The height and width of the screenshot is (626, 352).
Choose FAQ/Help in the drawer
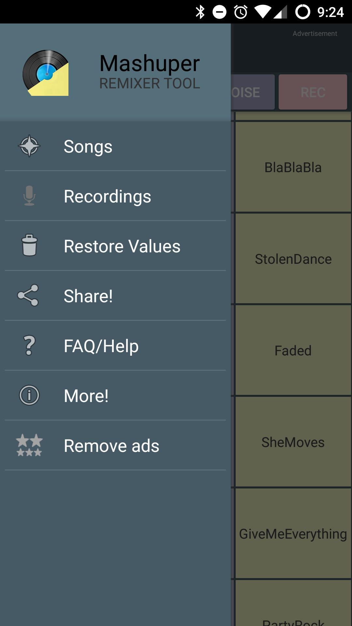tap(101, 346)
